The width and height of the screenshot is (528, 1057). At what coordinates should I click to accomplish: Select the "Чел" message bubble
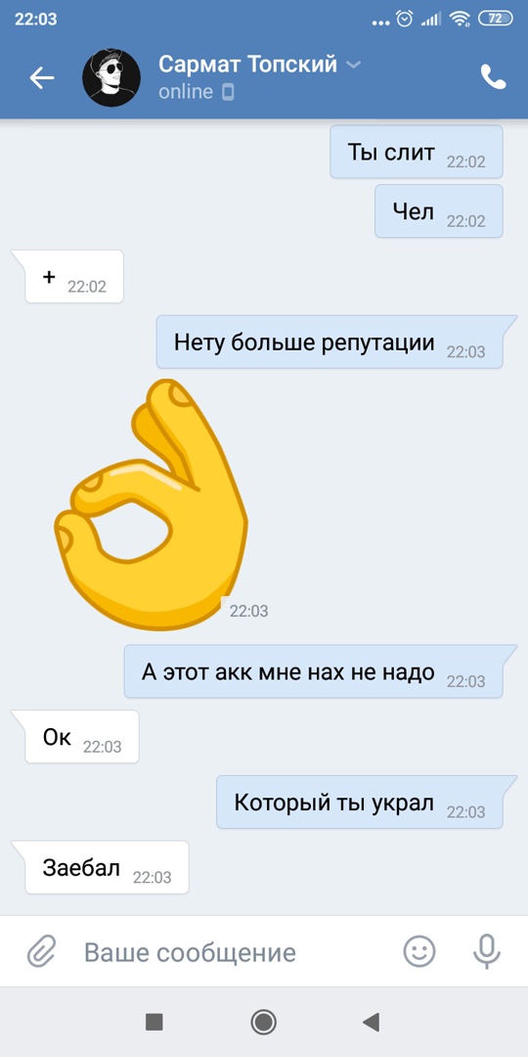(438, 211)
